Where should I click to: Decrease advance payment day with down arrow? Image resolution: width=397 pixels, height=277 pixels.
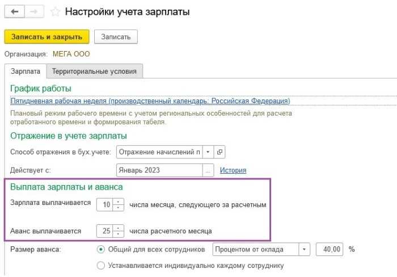click(118, 234)
